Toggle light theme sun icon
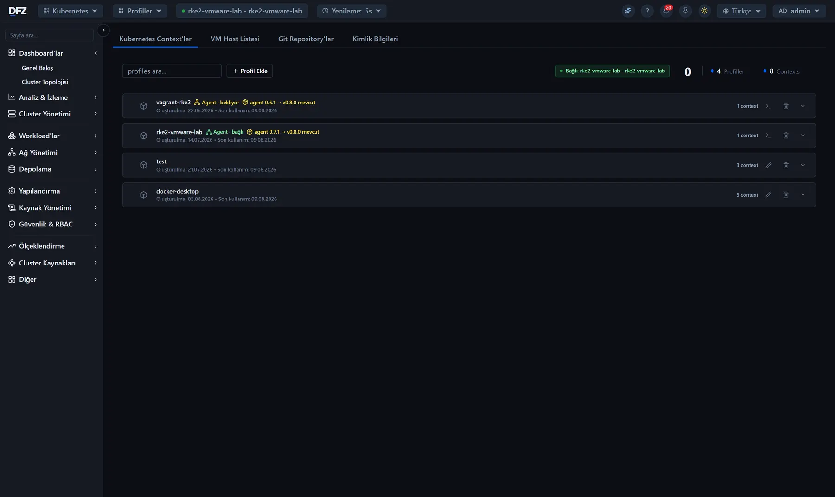835x497 pixels. coord(705,11)
